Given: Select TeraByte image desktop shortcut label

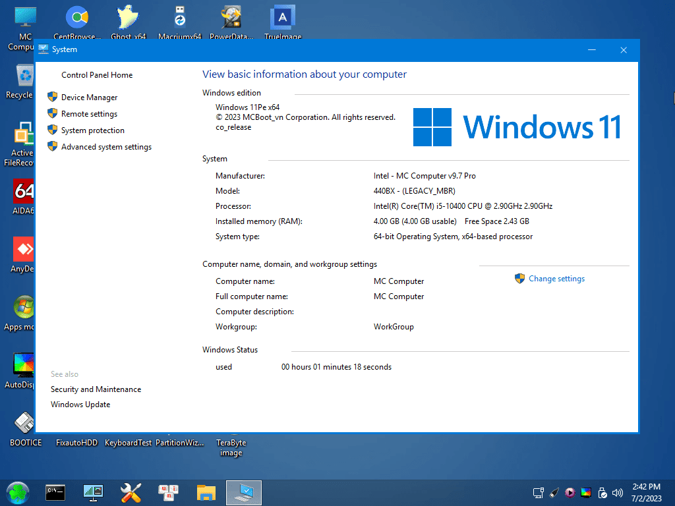Looking at the screenshot, I should pyautogui.click(x=231, y=447).
